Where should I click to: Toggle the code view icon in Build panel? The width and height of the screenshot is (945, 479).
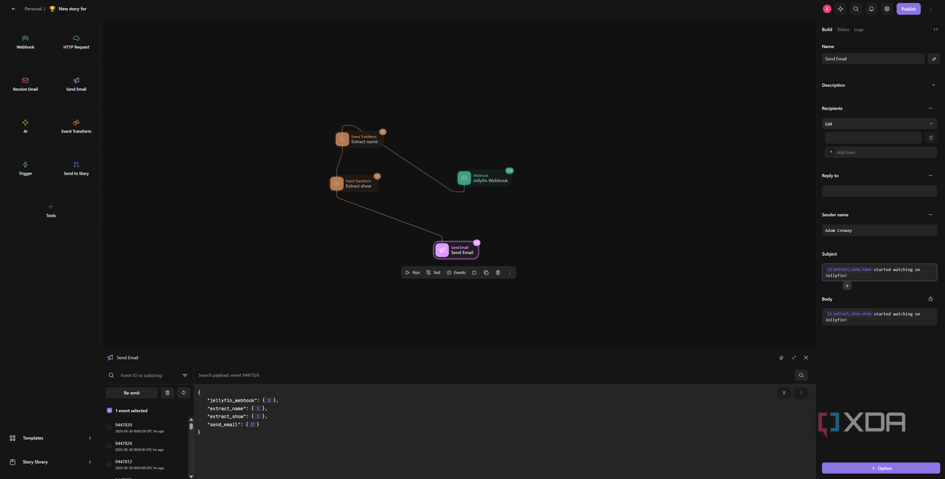936,30
